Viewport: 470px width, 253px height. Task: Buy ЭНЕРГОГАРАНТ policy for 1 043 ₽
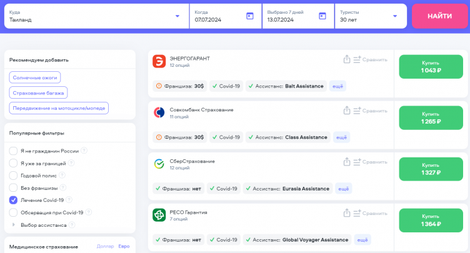(431, 67)
